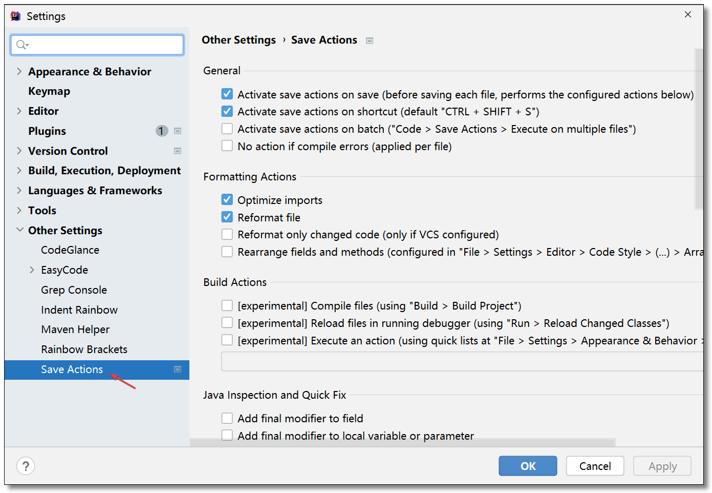Click the Build Actions heading
Viewport: 712px width, 493px height.
point(235,282)
